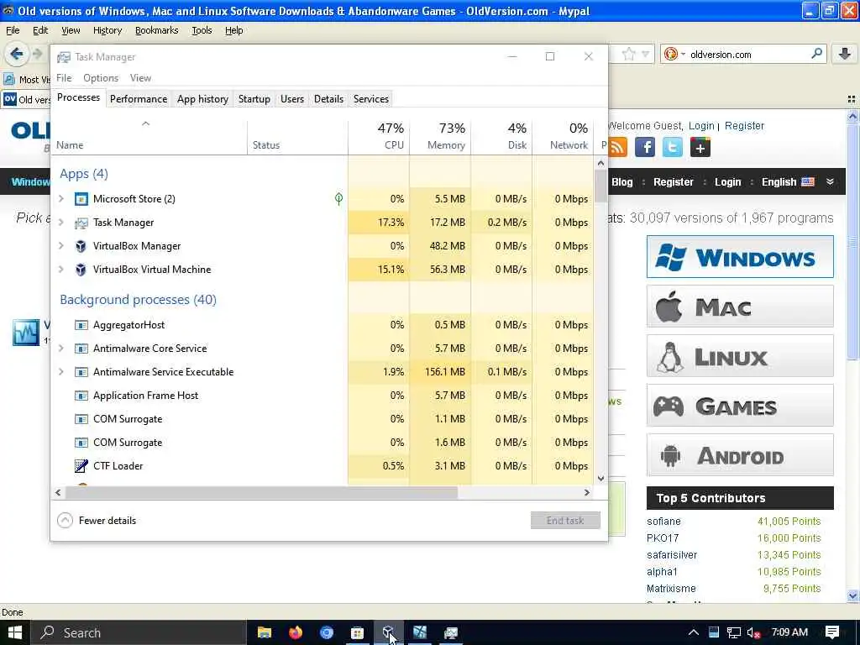
Task: Open Firefox from the taskbar
Action: coord(296,632)
